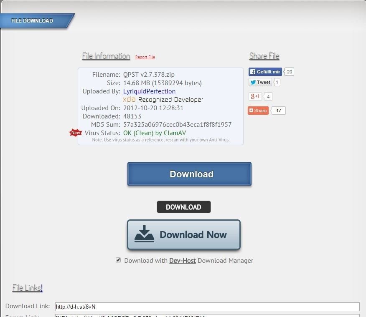Click the filename QPST v2.7.378.zip

(x=149, y=75)
